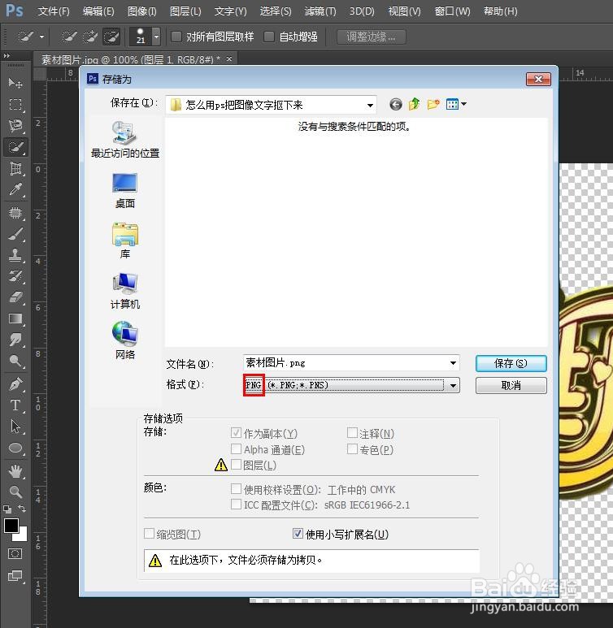Toggle 专色 checkbox

(x=352, y=449)
